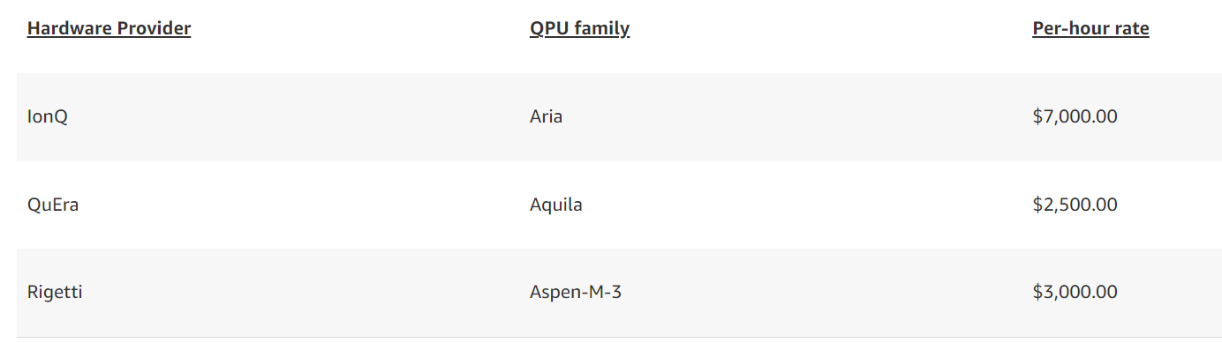Select the $7,000.00 hourly rate
Image resolution: width=1222 pixels, height=343 pixels.
[1075, 116]
